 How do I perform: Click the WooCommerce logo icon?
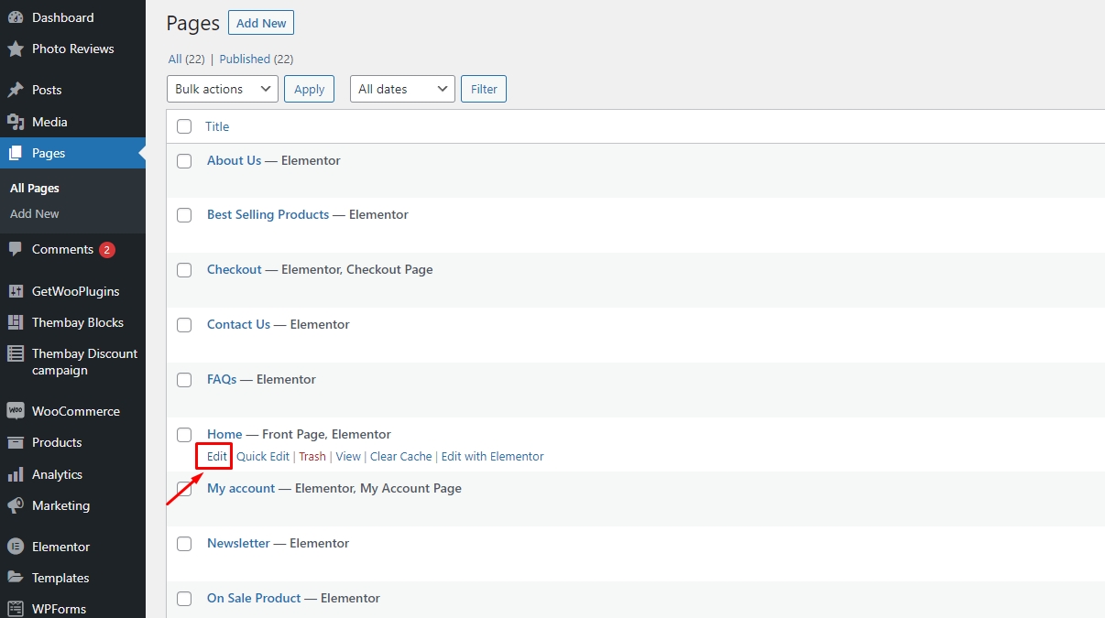coord(16,411)
